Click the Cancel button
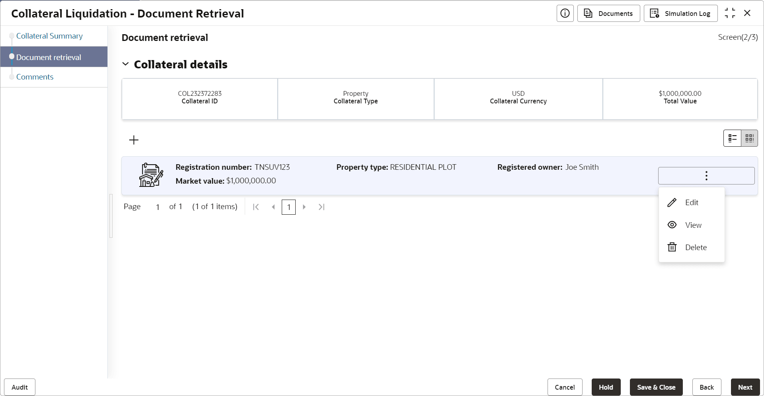The width and height of the screenshot is (764, 396). click(x=565, y=387)
